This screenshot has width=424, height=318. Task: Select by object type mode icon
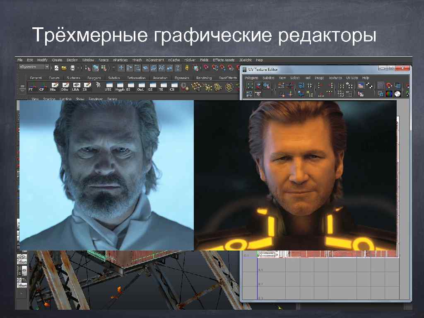coord(96,68)
